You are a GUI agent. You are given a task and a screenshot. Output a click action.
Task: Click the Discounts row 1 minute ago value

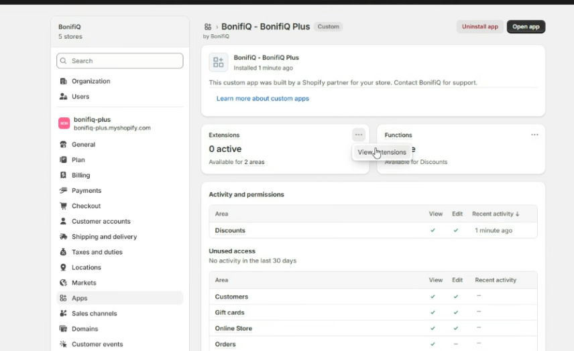[494, 230]
